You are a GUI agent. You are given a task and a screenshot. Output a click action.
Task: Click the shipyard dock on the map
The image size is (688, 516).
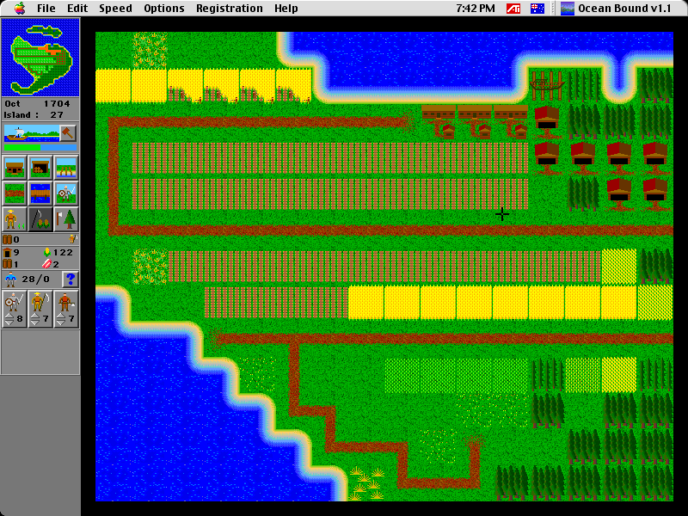click(x=547, y=86)
